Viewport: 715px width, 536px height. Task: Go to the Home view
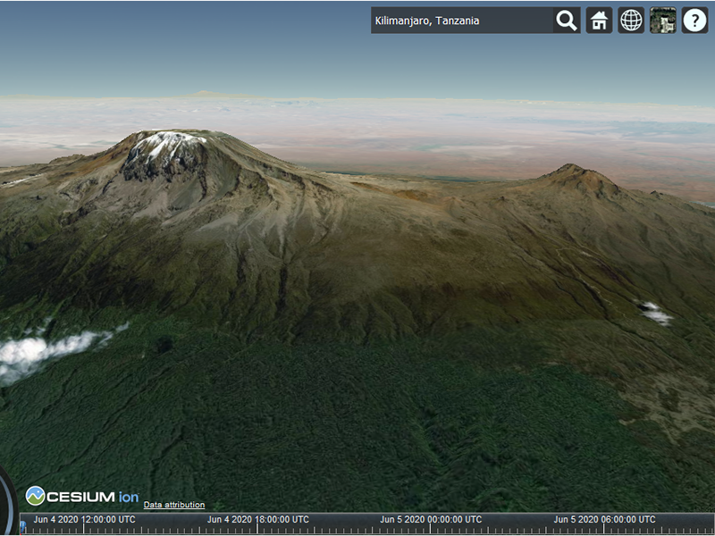coord(599,21)
